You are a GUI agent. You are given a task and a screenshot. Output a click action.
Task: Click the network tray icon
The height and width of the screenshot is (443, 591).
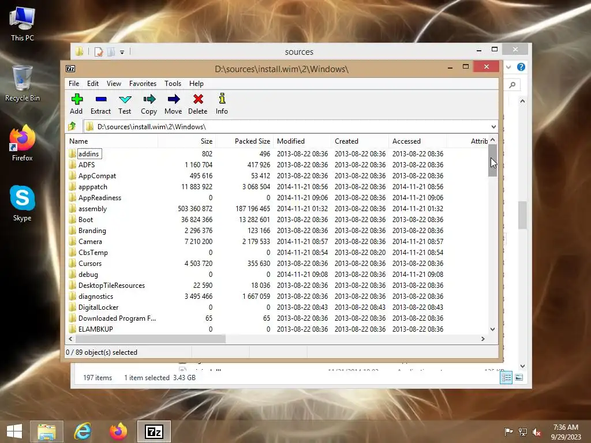click(523, 432)
